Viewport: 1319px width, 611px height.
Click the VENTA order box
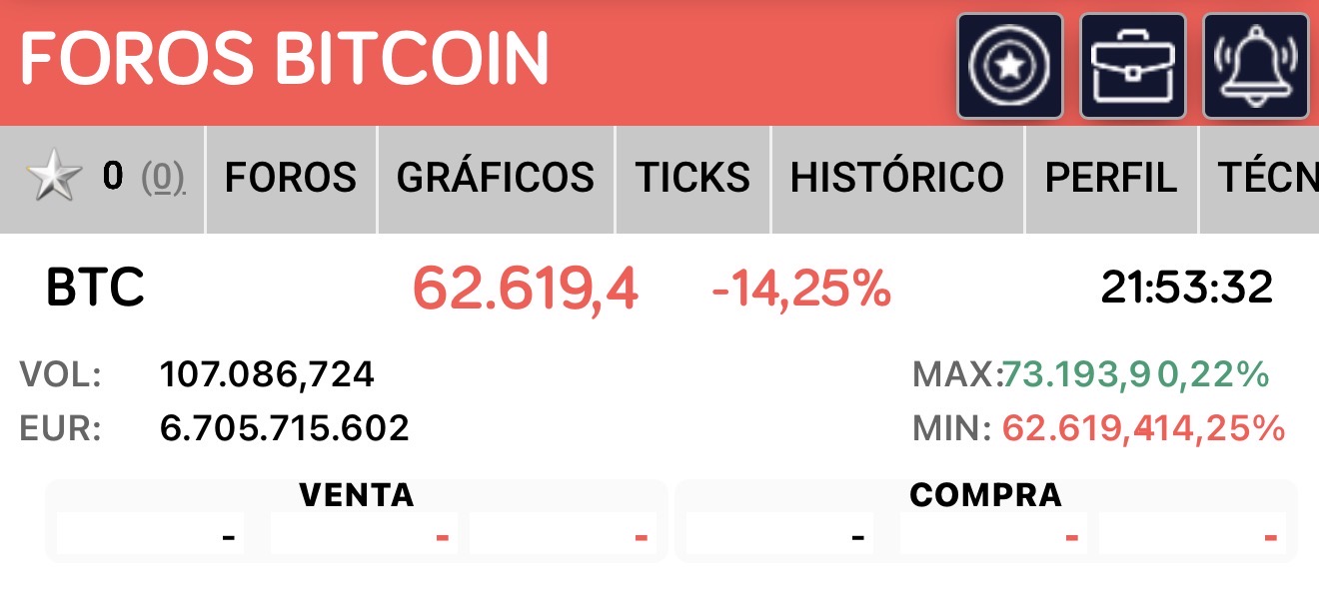point(357,521)
